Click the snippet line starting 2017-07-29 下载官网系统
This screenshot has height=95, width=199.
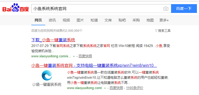click(x=101, y=46)
